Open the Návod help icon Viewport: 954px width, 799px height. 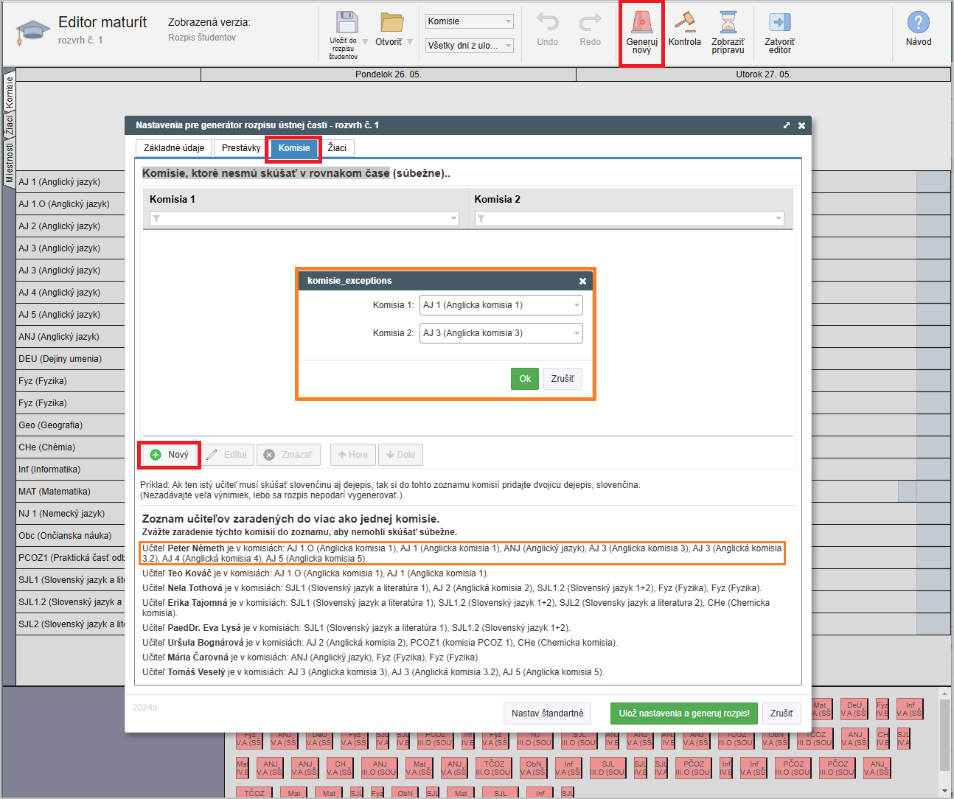point(919,22)
